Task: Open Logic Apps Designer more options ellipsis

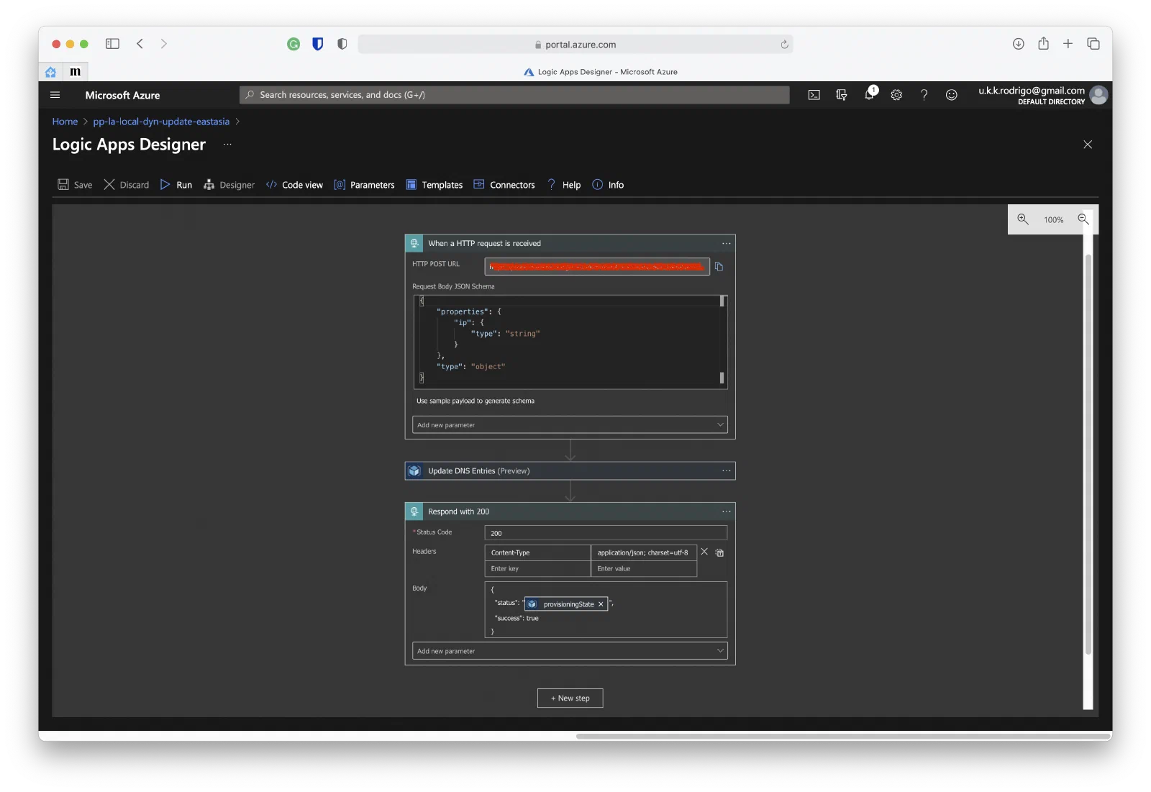Action: pos(227,145)
